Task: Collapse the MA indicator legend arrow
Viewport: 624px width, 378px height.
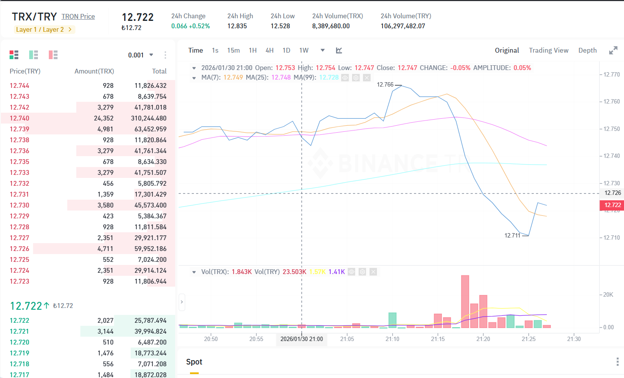Action: point(194,78)
